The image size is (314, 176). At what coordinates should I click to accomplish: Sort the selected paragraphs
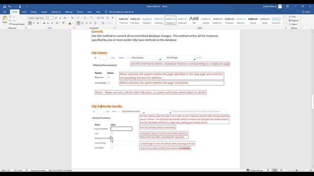[x=108, y=18]
